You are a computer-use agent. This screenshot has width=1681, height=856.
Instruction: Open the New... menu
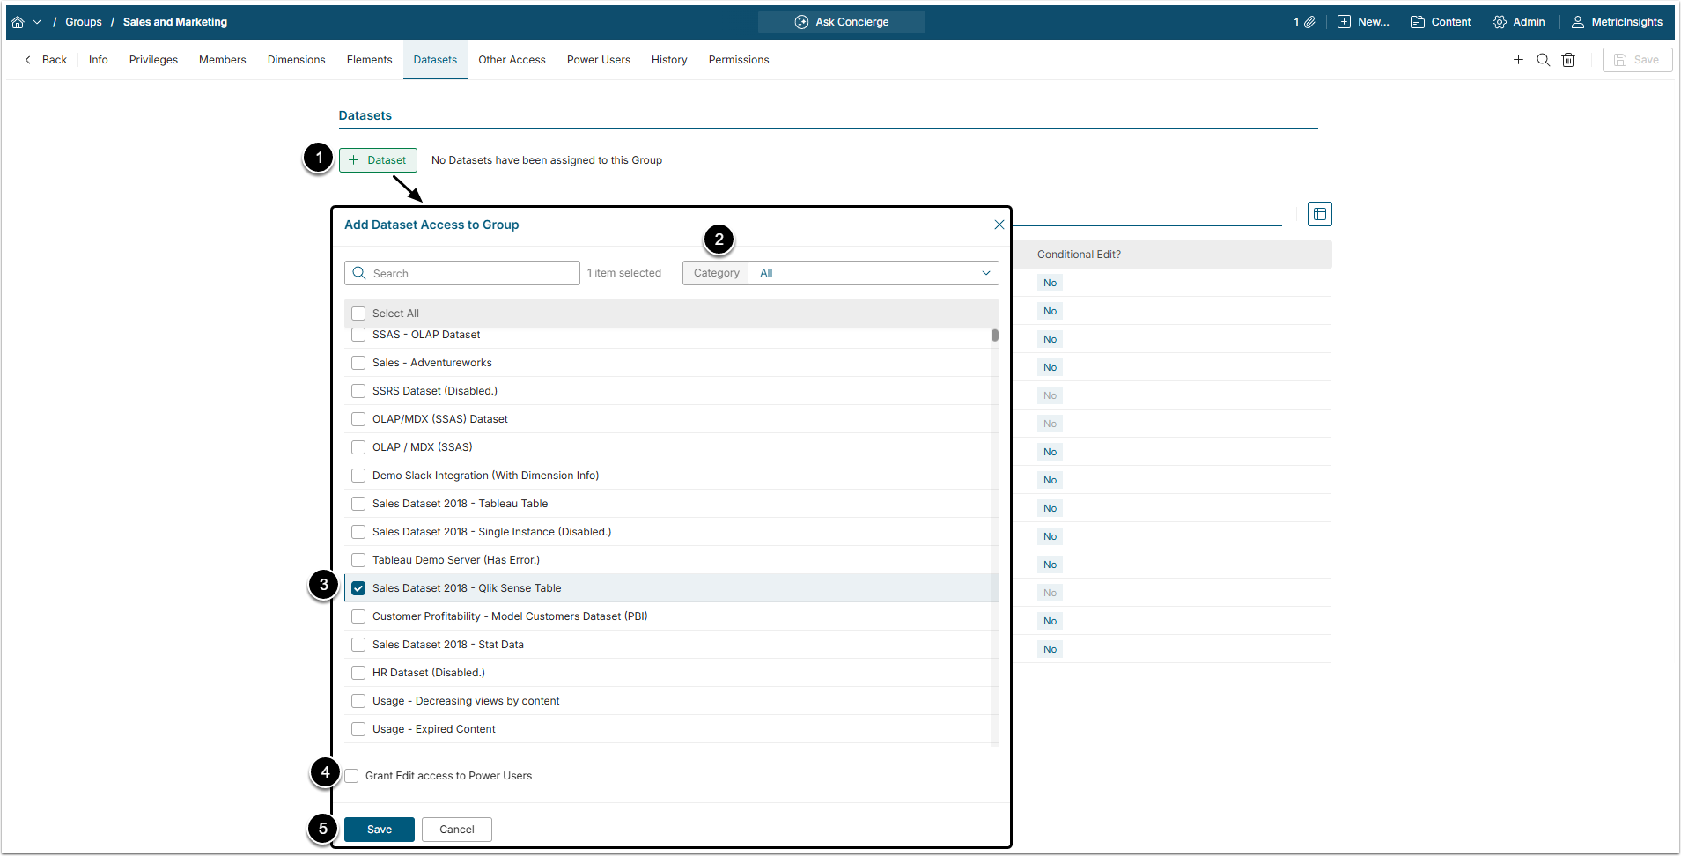1363,22
